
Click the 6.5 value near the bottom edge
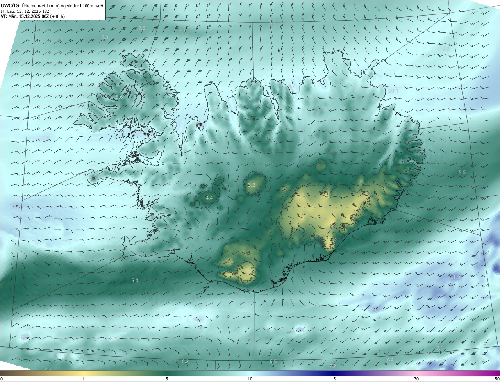point(273,362)
